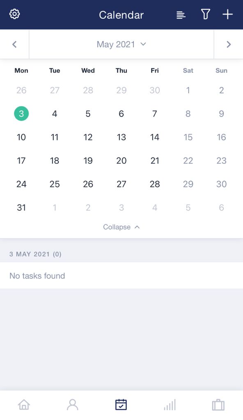Tap No tasks found row

(x=121, y=276)
